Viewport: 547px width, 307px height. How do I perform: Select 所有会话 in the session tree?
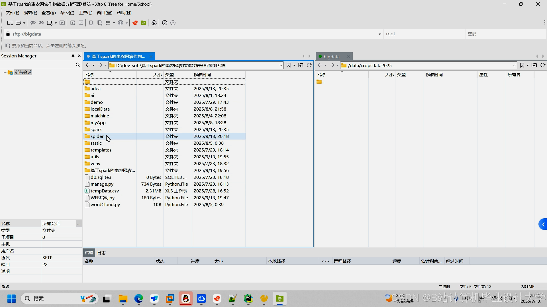pos(23,72)
